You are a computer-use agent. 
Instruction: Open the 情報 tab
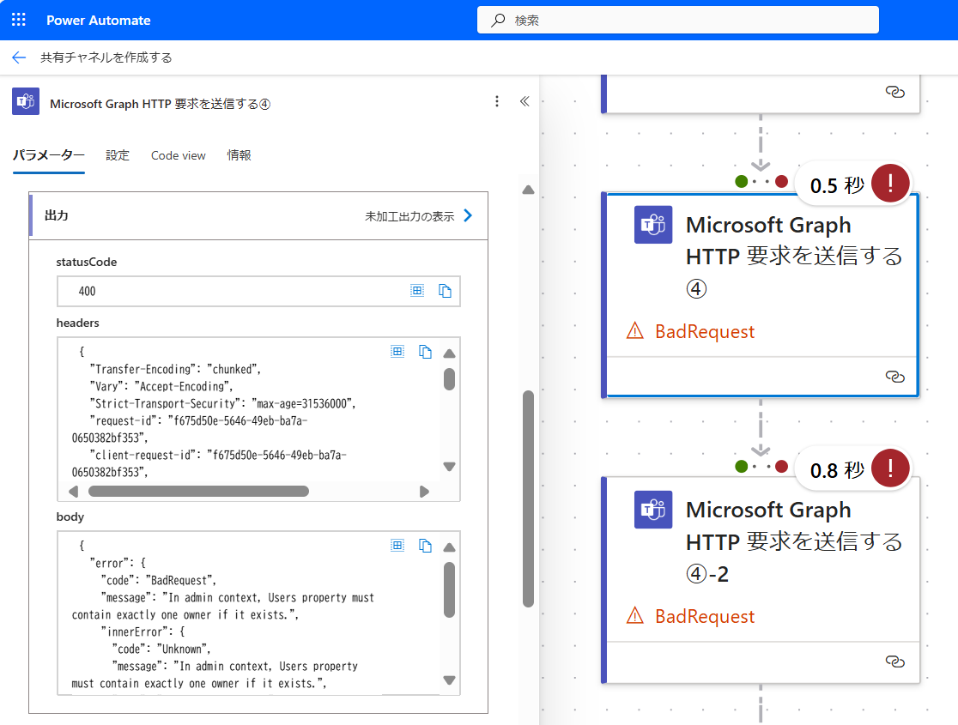[x=239, y=155]
